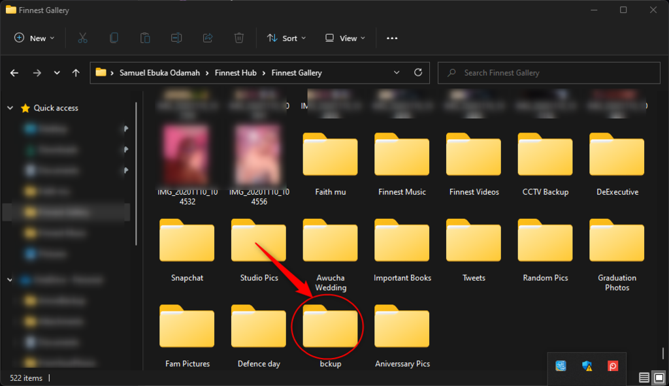Click the Paste icon
669x386 pixels.
144,38
